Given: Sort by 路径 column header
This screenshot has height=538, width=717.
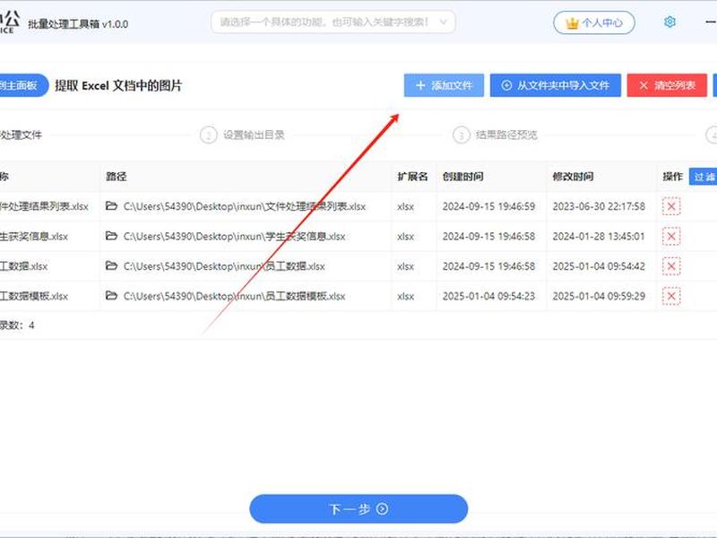Looking at the screenshot, I should coord(117,177).
